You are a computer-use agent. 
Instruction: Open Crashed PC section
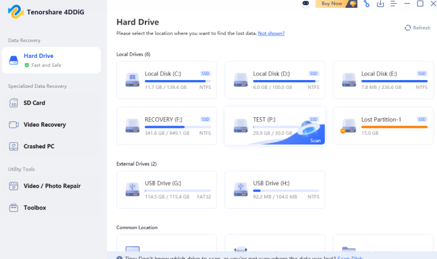[51, 146]
